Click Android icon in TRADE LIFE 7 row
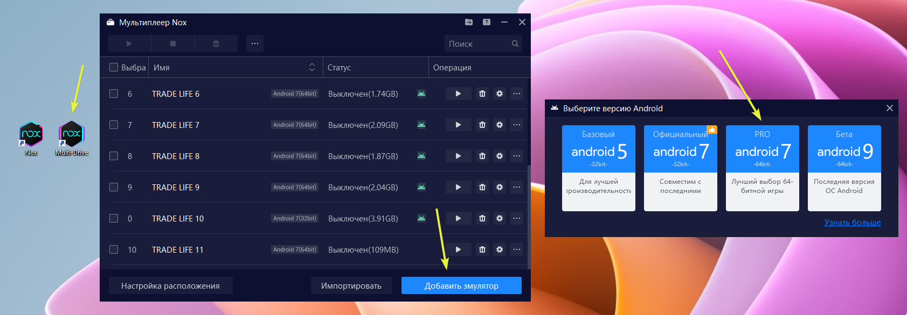The image size is (907, 315). coord(421,125)
